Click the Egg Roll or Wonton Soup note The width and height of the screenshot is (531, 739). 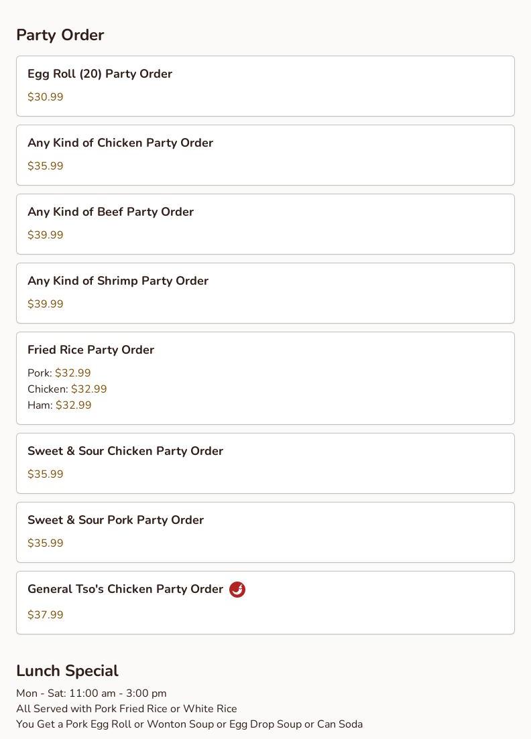[189, 724]
